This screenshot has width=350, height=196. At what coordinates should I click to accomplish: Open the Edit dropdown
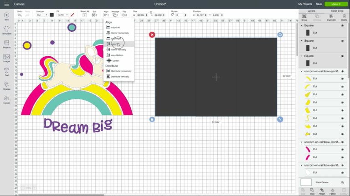[94, 15]
